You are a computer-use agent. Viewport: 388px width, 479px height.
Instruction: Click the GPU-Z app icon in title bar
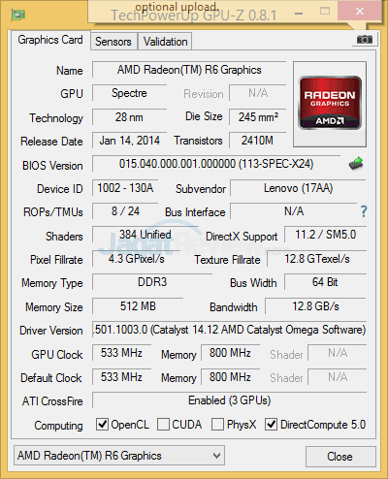[x=18, y=15]
